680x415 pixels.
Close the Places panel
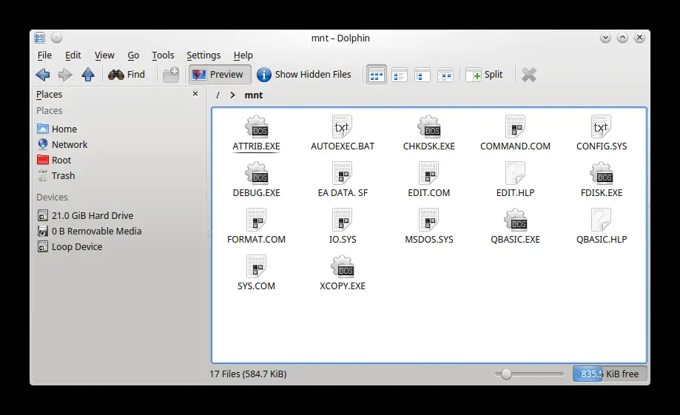coord(195,94)
